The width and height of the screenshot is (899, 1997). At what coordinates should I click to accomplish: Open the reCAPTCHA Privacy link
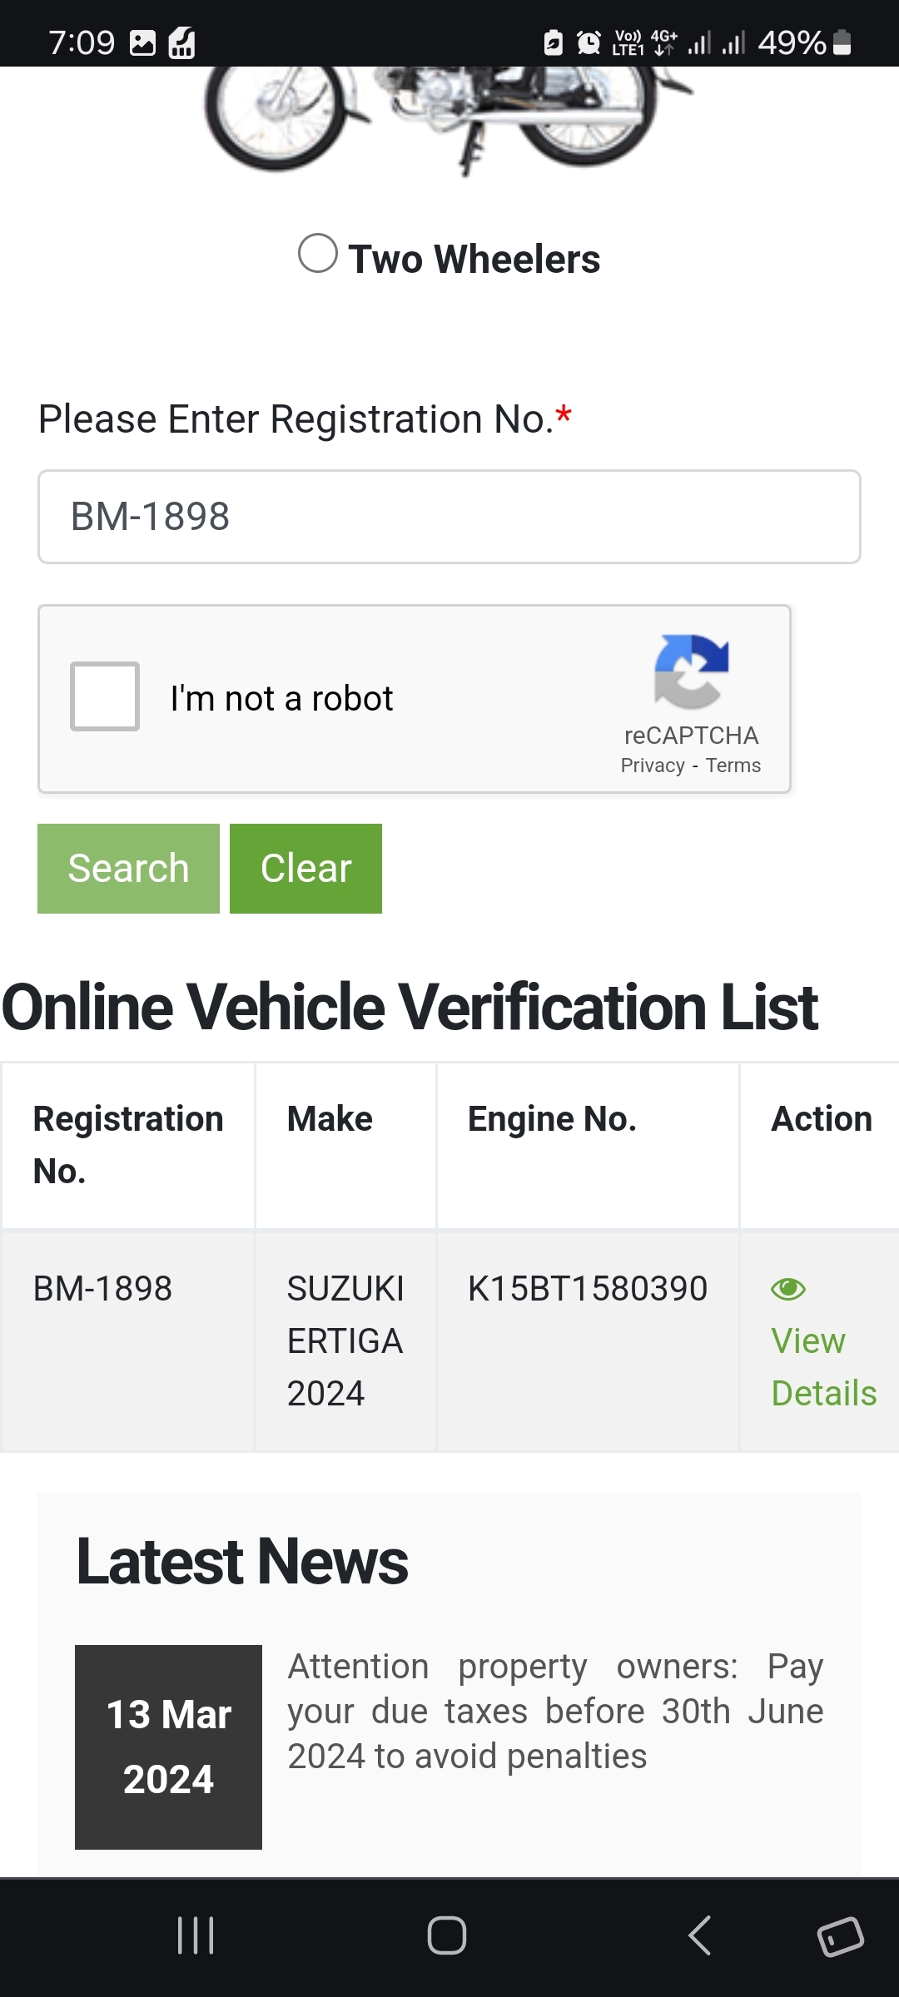(x=653, y=766)
